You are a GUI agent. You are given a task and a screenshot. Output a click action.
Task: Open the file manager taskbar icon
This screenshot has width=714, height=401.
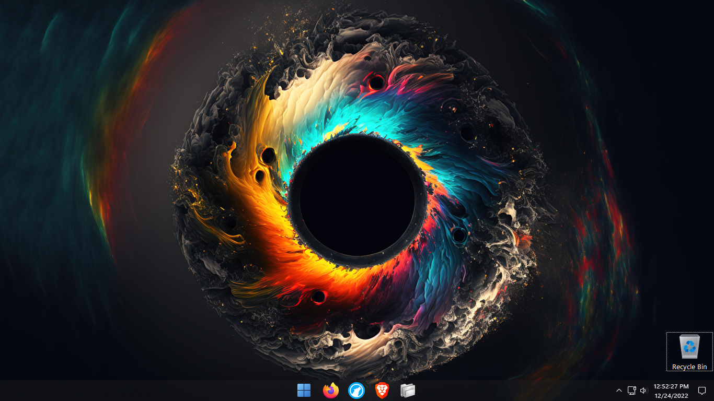(x=408, y=390)
